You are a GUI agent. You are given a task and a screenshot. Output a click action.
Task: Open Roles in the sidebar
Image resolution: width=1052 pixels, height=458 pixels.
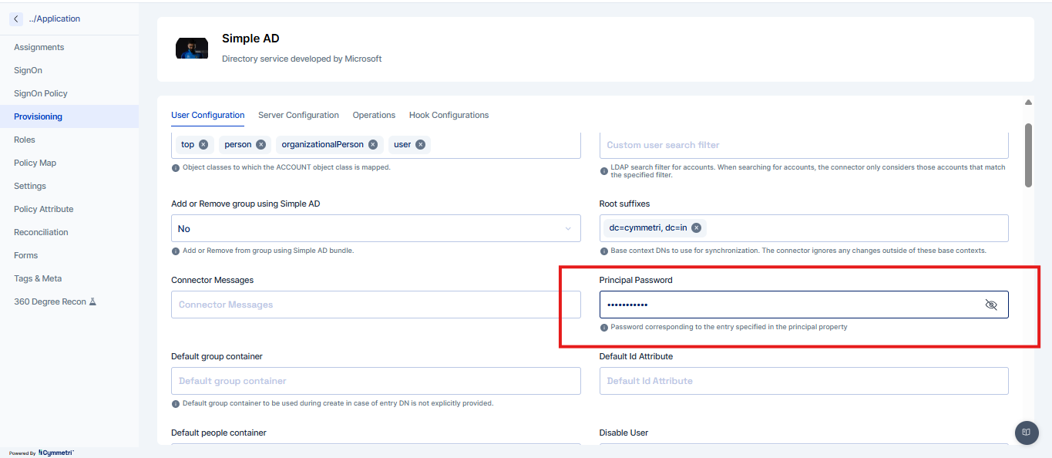(x=69, y=140)
